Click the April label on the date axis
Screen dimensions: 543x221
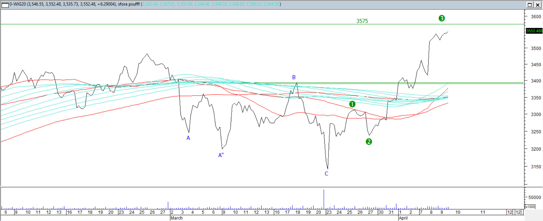click(403, 218)
